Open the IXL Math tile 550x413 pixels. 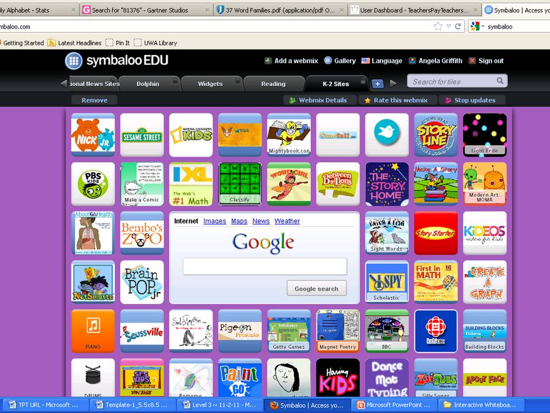[x=191, y=184]
